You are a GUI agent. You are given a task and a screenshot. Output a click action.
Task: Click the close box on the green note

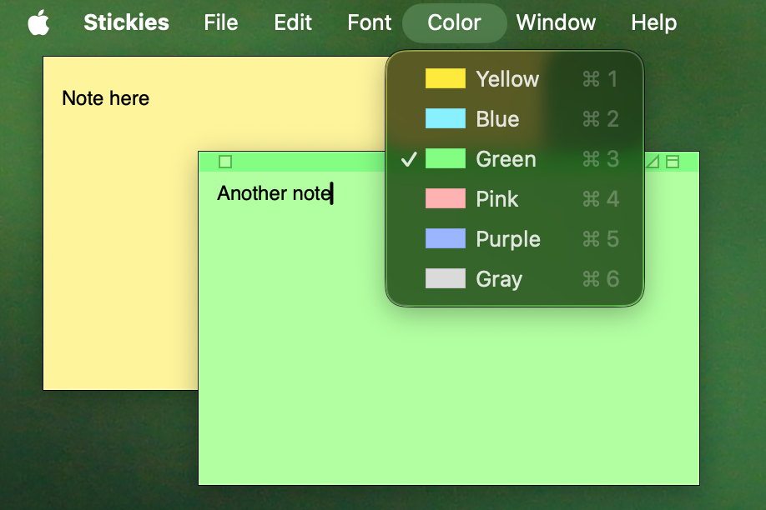(x=224, y=162)
